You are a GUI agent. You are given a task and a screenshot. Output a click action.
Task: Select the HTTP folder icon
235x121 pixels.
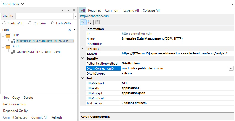8,35
